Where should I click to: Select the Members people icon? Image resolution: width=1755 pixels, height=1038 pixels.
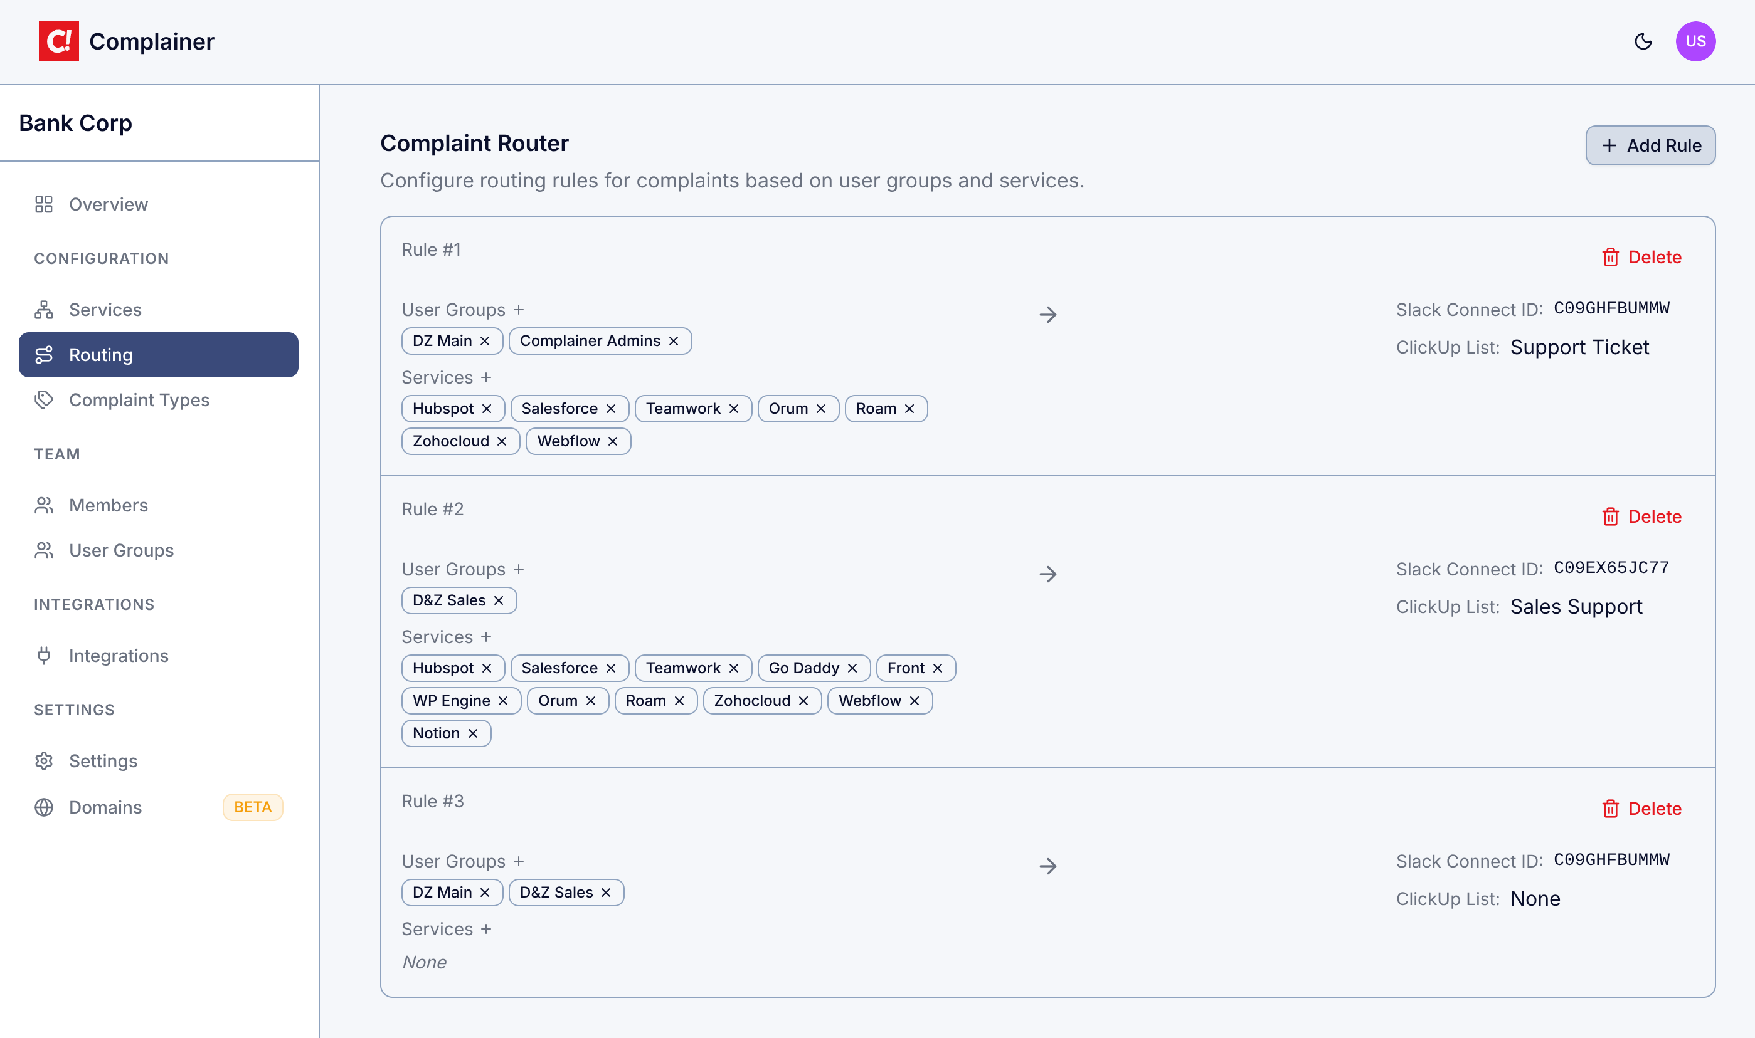click(44, 505)
